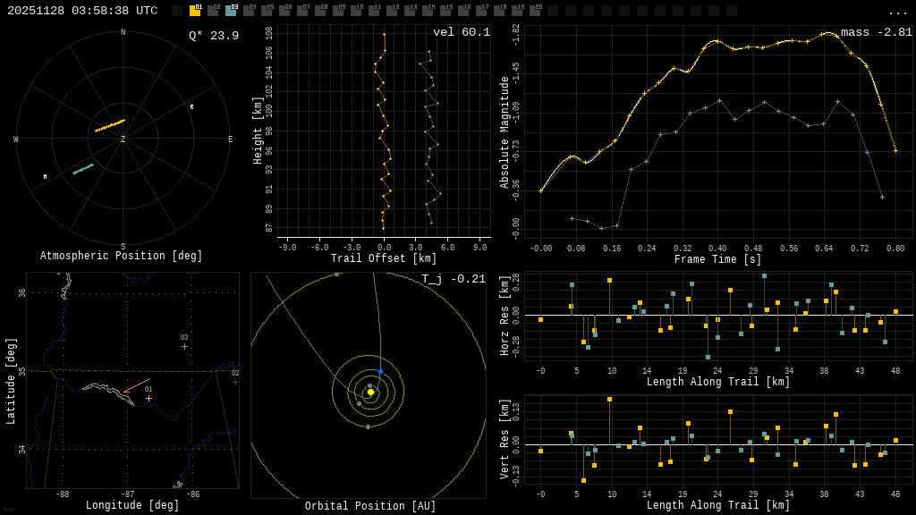This screenshot has width=916, height=515.
Task: Click the Sun at the orbital plot center
Action: 369,390
